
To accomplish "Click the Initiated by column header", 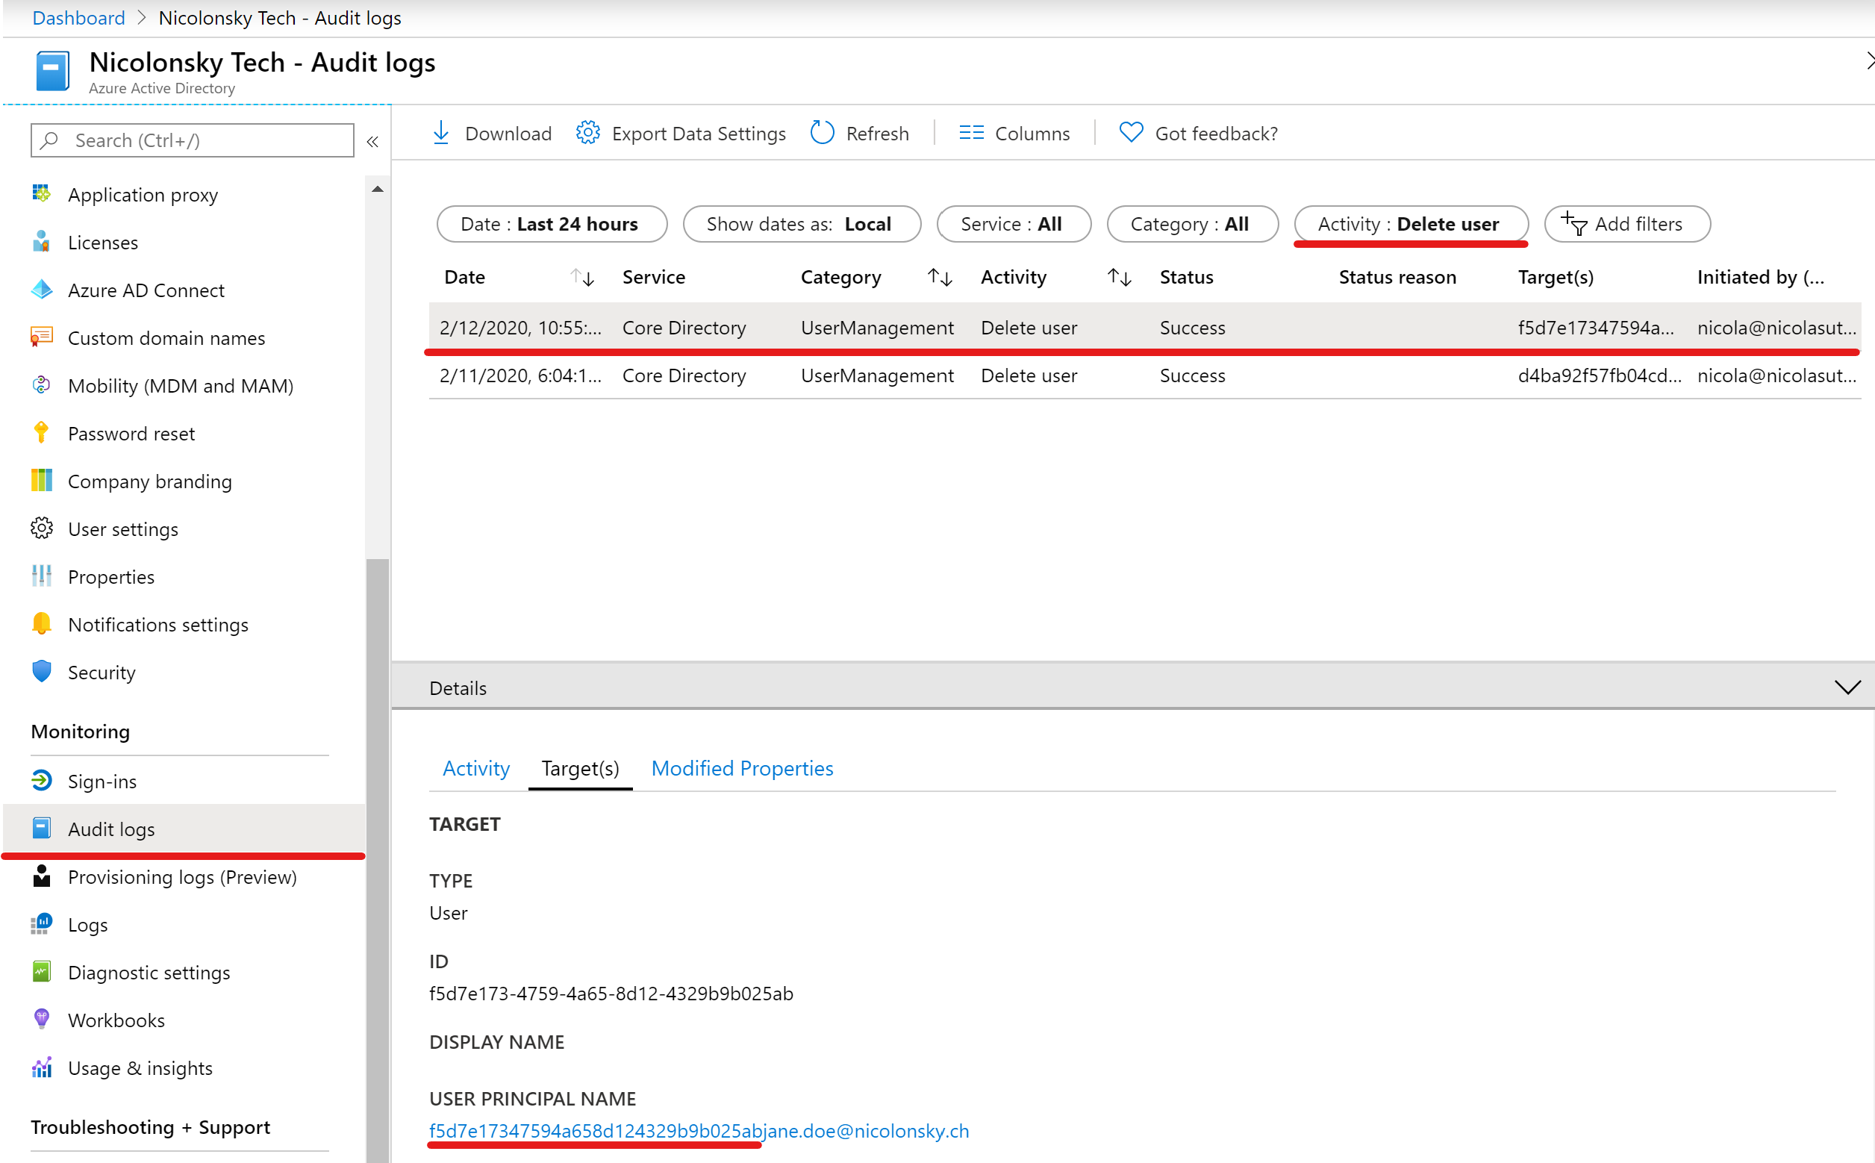I will (x=1760, y=277).
